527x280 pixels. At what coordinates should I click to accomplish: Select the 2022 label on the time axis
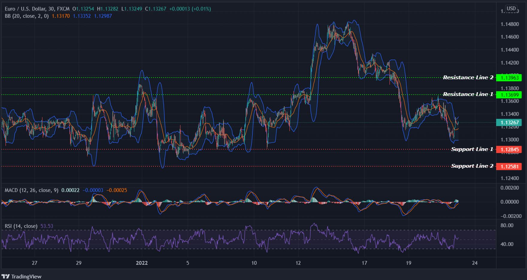coord(142,263)
